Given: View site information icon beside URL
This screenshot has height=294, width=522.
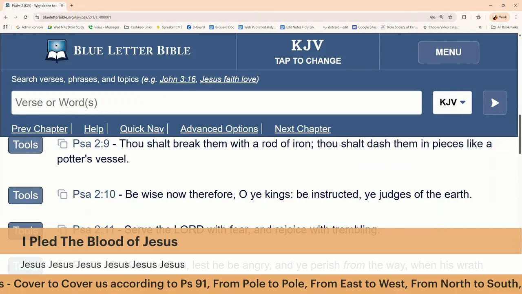Looking at the screenshot, I should tap(37, 17).
